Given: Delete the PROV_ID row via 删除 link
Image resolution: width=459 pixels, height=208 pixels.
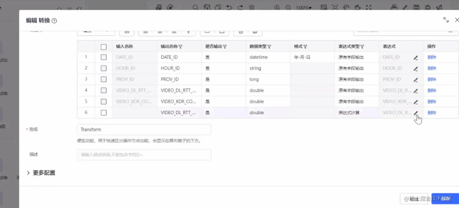Looking at the screenshot, I should tap(432, 79).
